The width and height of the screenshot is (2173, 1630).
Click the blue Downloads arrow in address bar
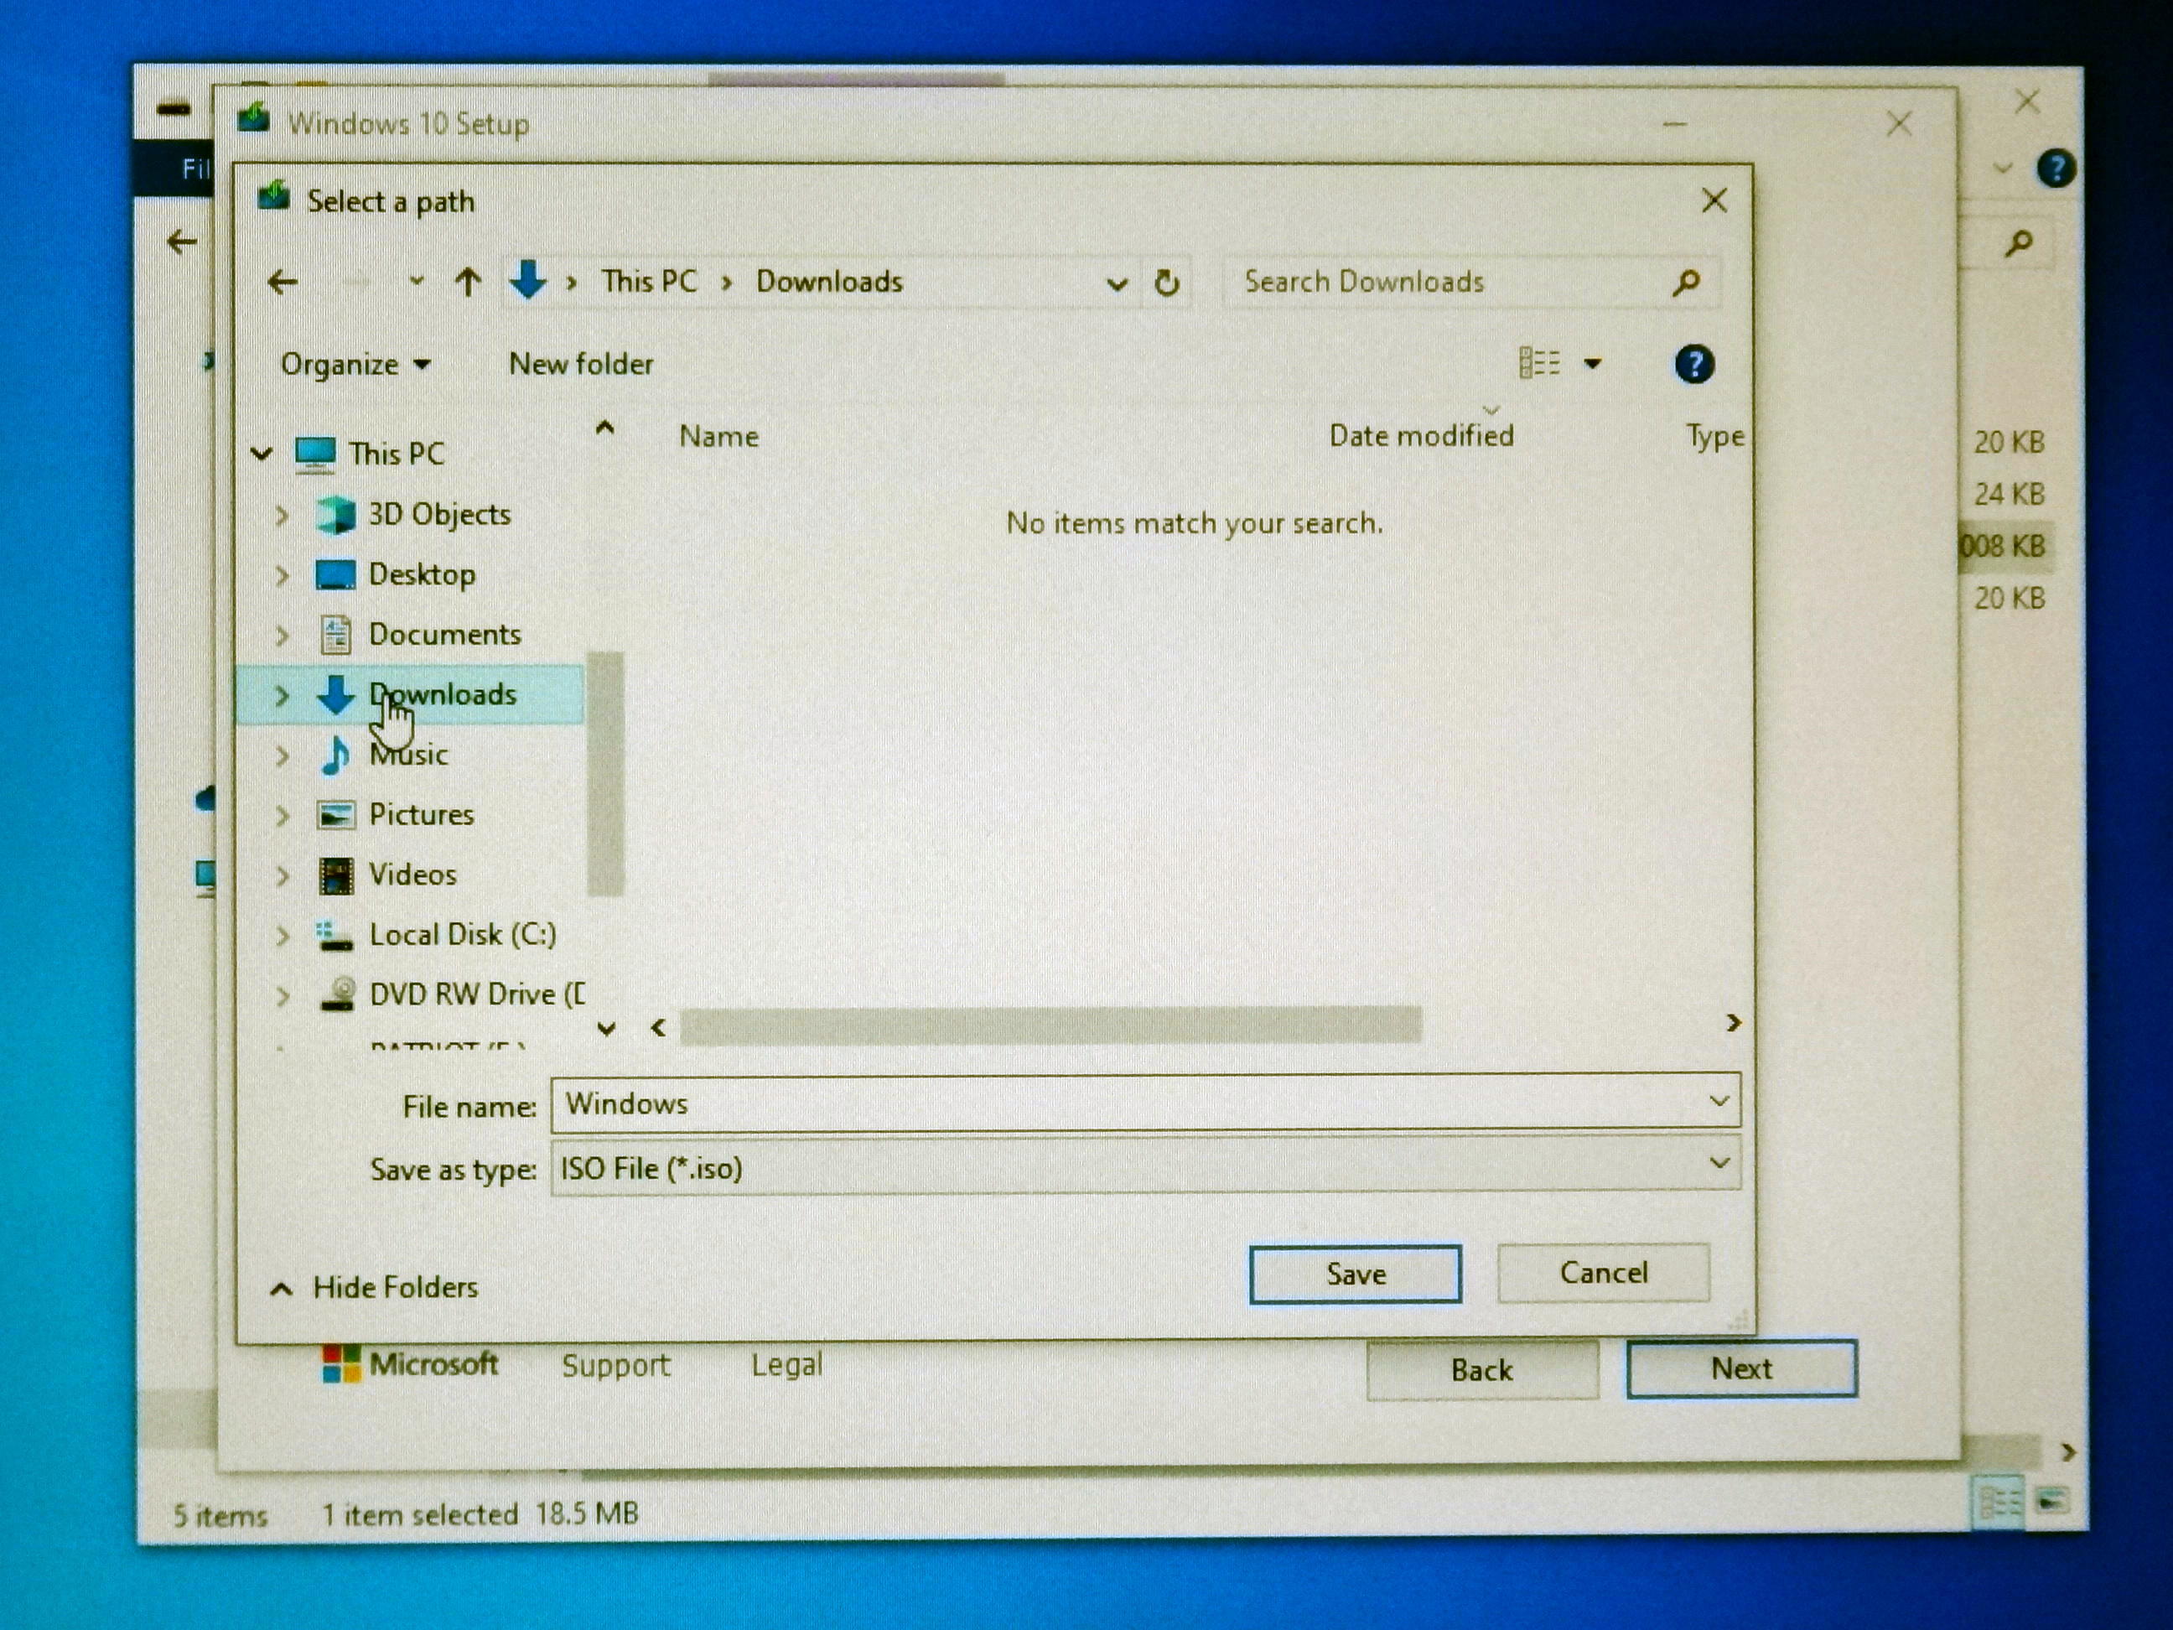pos(527,280)
